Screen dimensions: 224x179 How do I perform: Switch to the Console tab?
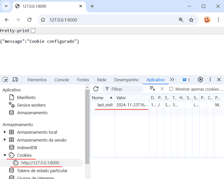pos(62,80)
